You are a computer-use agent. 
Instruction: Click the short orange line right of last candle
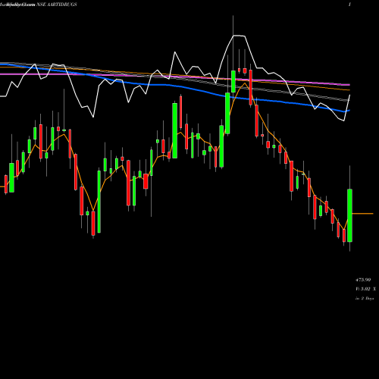pyautogui.click(x=362, y=214)
